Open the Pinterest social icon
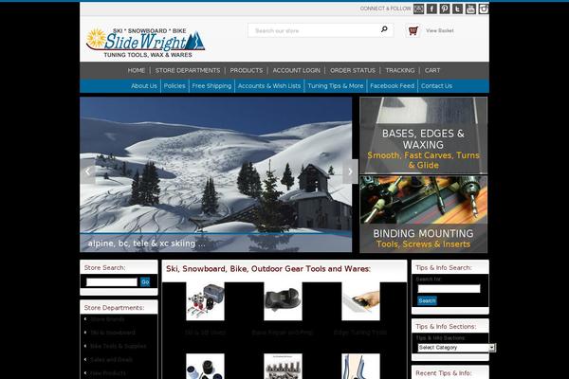The width and height of the screenshot is (569, 379). tap(445, 9)
